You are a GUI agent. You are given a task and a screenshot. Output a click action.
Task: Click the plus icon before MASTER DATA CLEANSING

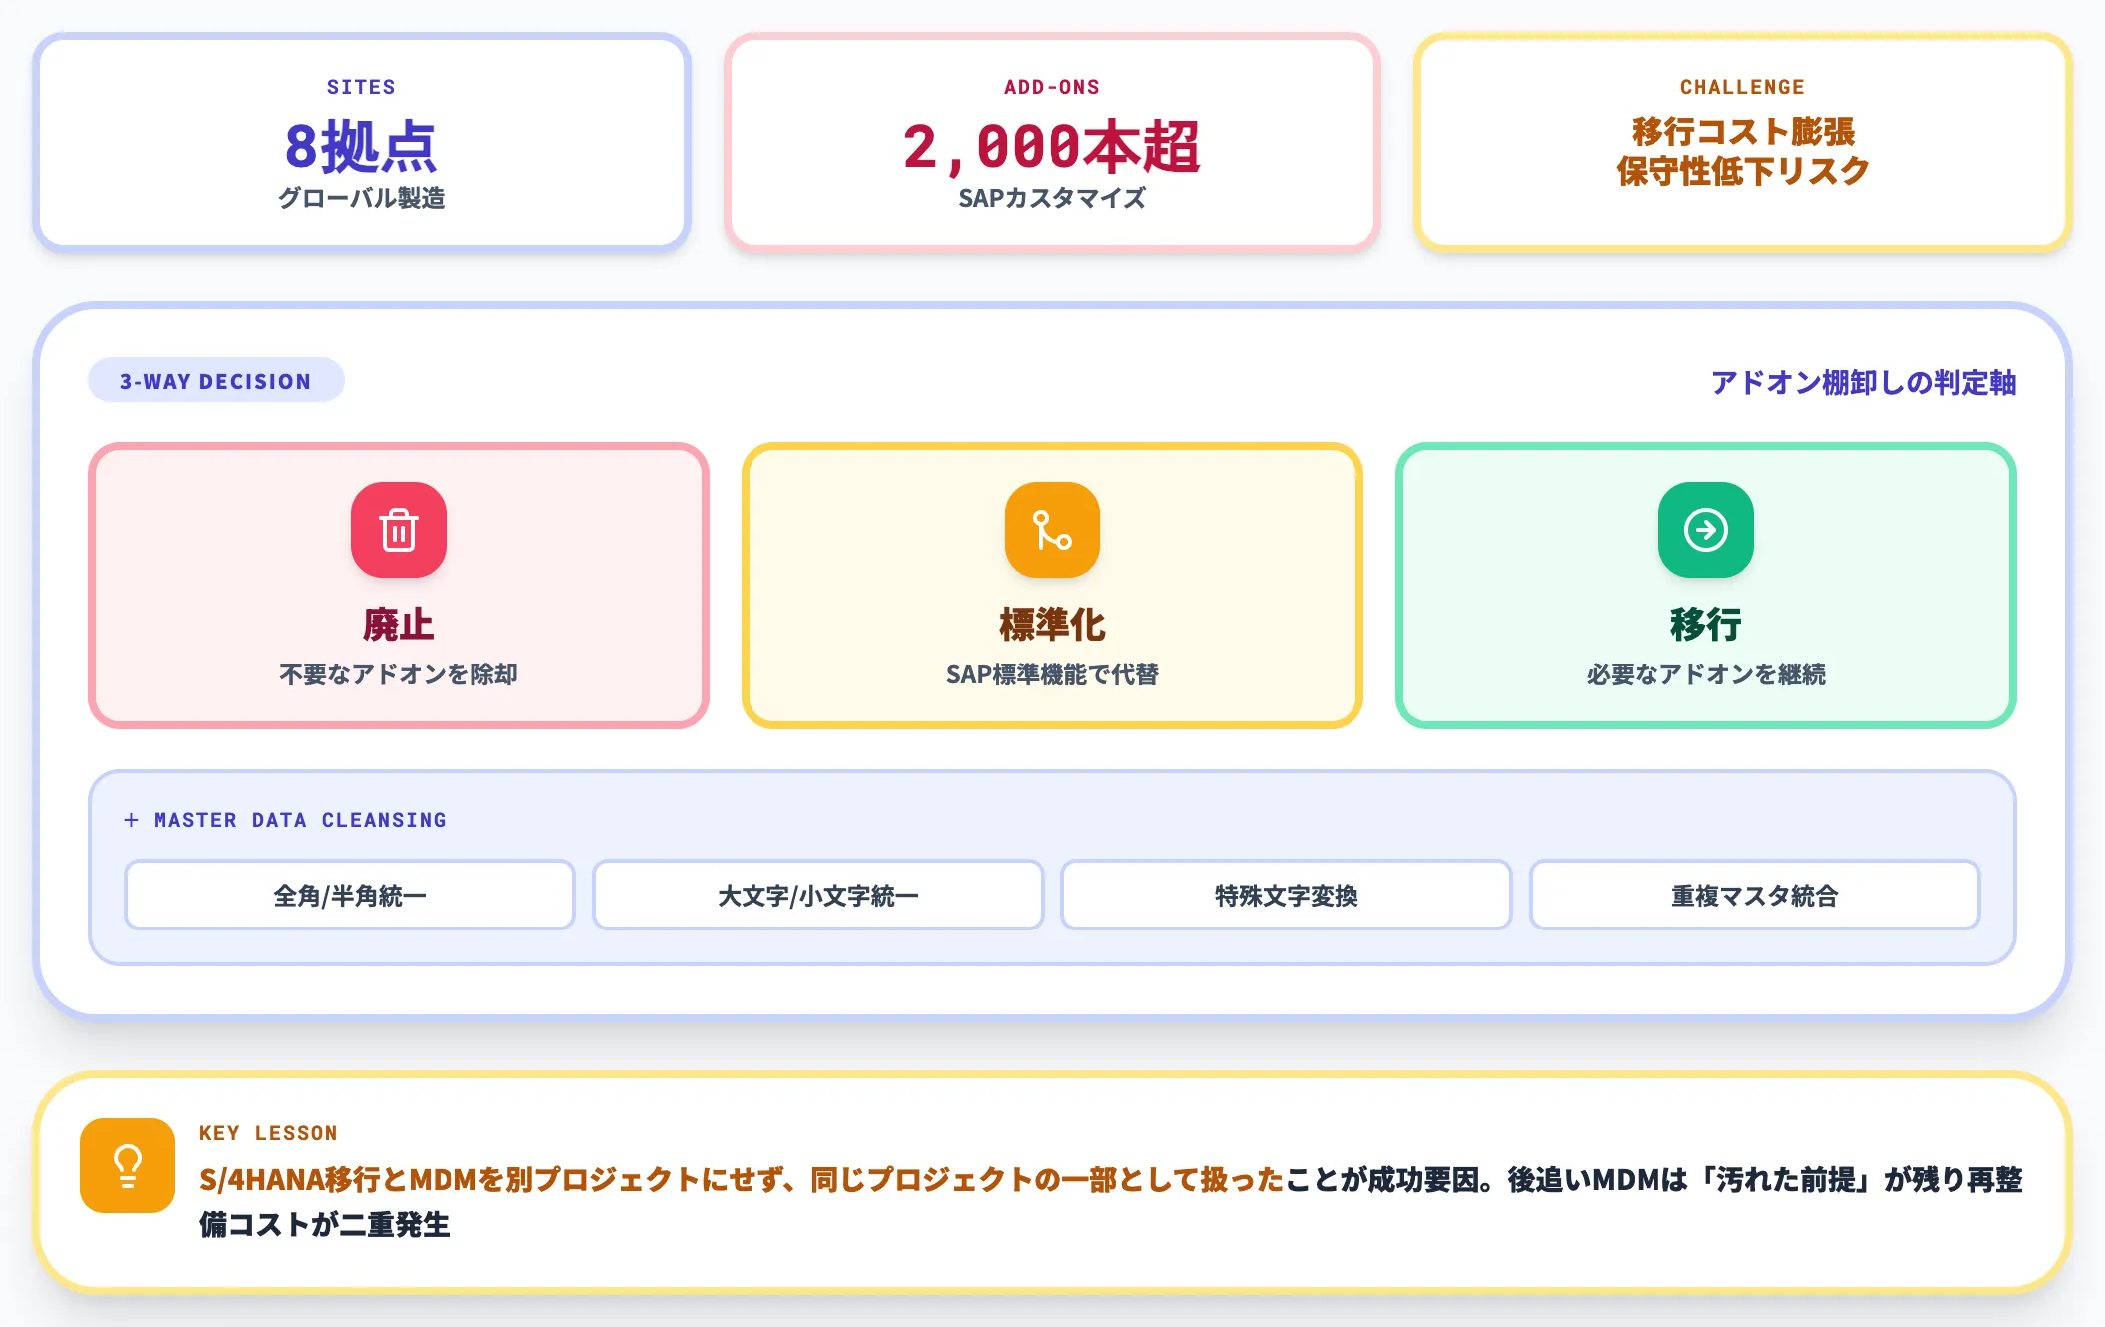pos(131,820)
